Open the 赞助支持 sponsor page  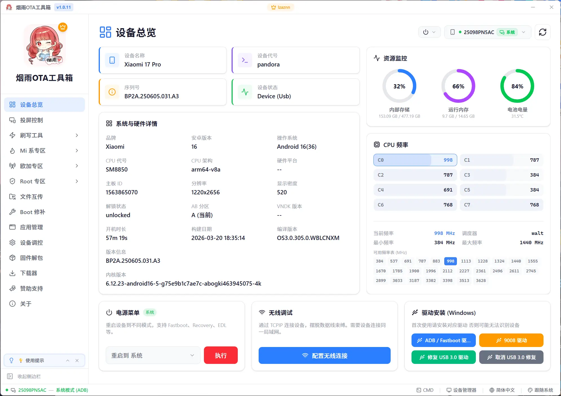click(x=31, y=288)
